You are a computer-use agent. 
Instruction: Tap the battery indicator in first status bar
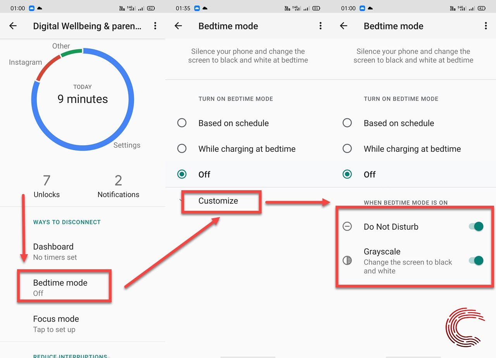pos(151,8)
